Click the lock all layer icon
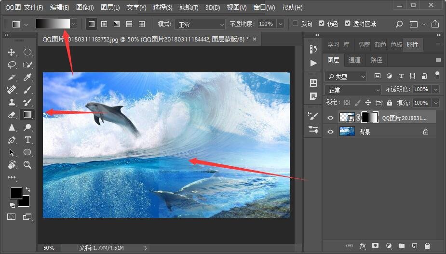 pyautogui.click(x=390, y=103)
